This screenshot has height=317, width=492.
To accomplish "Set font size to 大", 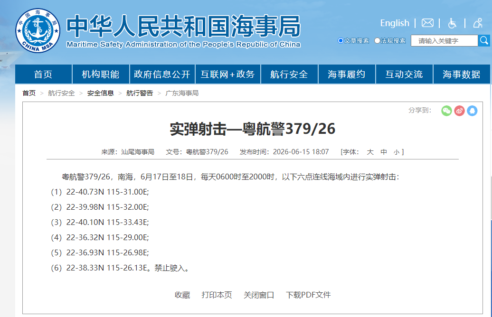I will [x=370, y=152].
